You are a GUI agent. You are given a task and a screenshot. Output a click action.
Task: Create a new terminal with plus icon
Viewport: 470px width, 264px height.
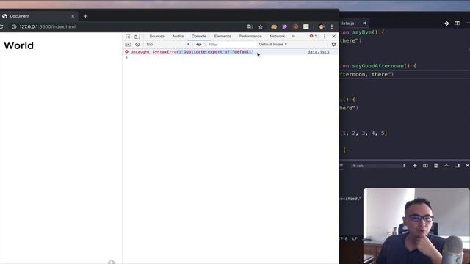coord(415,166)
